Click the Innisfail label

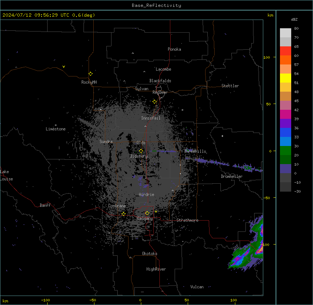[151, 118]
